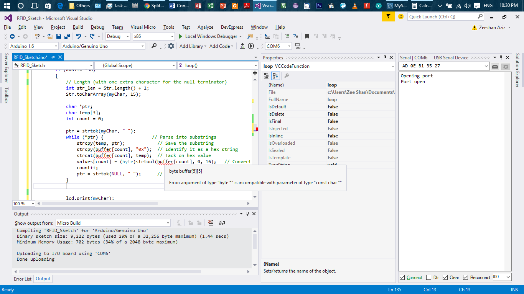Open the serial monitor options gear icon
524x294 pixels.
(x=506, y=66)
